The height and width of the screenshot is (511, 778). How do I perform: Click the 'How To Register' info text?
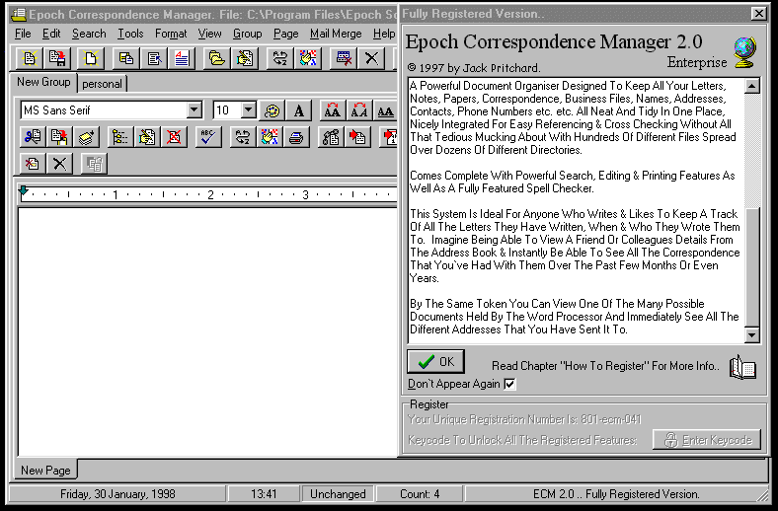click(605, 366)
